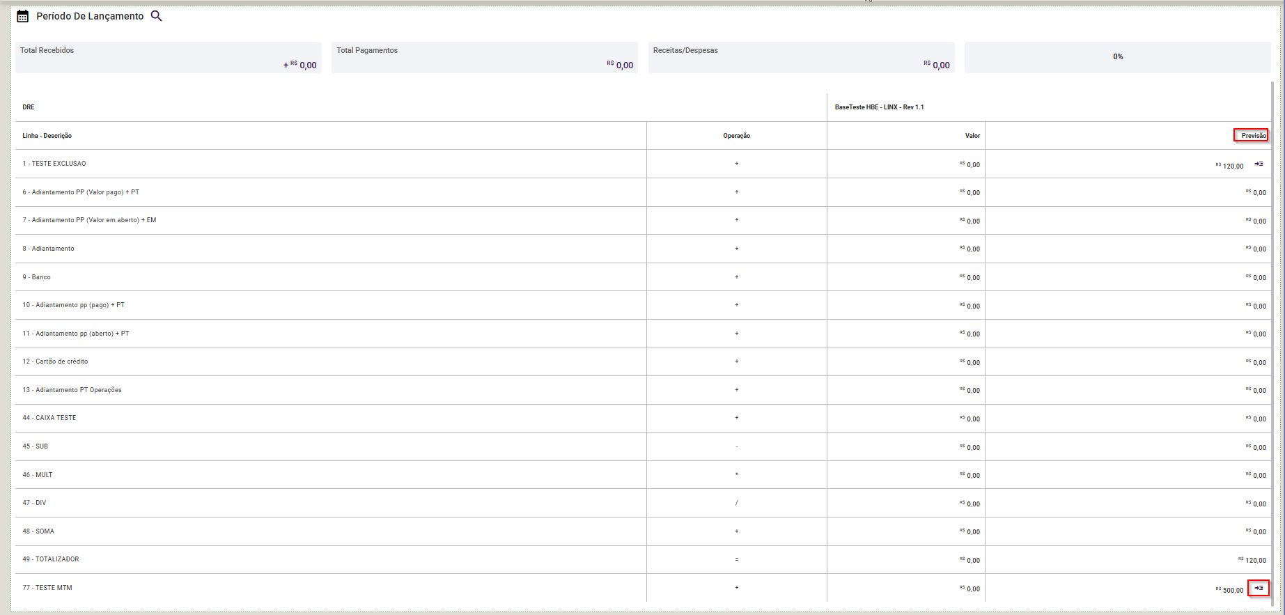Click the plus operation in Banco row
The image size is (1285, 615).
[736, 277]
